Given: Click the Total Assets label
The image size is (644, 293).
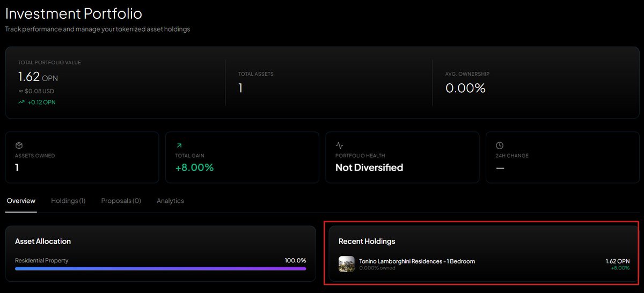Looking at the screenshot, I should tap(256, 74).
